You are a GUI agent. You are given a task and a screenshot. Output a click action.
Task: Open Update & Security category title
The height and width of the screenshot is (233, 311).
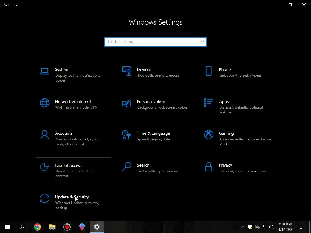click(x=72, y=197)
